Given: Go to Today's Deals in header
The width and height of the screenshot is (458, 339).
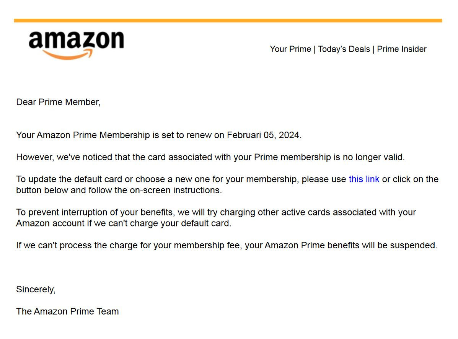Looking at the screenshot, I should 344,49.
